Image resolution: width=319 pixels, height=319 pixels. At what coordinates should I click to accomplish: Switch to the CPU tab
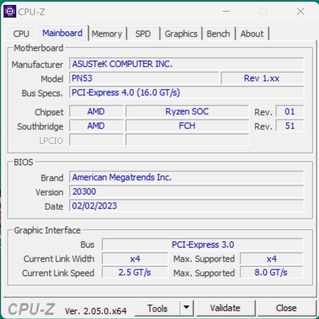pyautogui.click(x=21, y=34)
